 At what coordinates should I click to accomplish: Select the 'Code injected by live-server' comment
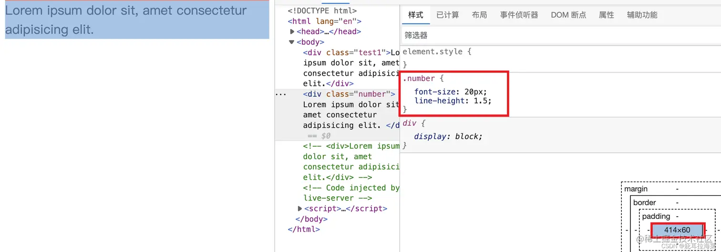click(x=351, y=193)
